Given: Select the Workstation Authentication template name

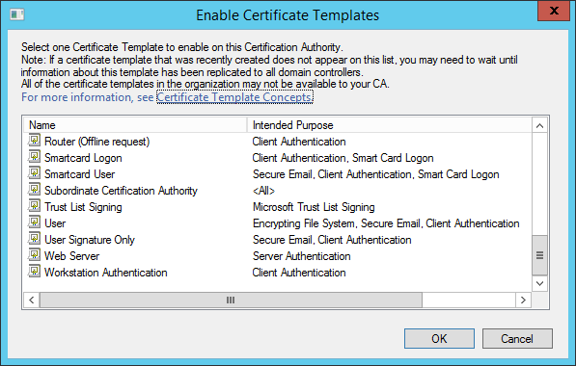Looking at the screenshot, I should tap(106, 273).
